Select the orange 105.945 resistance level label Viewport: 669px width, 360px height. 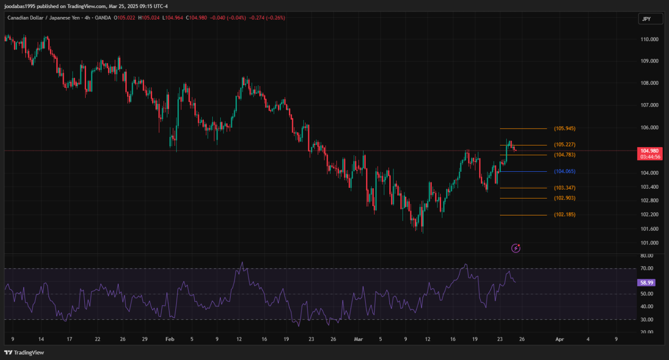[x=564, y=128]
